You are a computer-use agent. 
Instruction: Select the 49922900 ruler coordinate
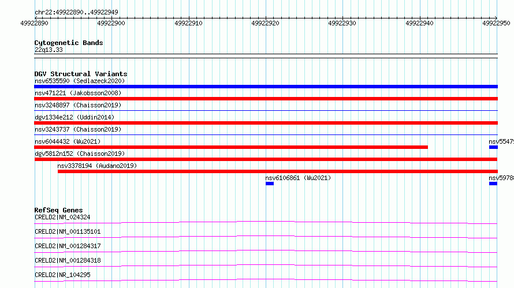coord(111,23)
